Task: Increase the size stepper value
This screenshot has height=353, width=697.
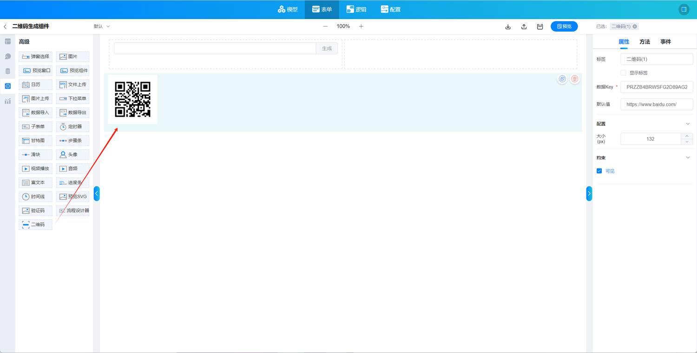Action: 687,136
